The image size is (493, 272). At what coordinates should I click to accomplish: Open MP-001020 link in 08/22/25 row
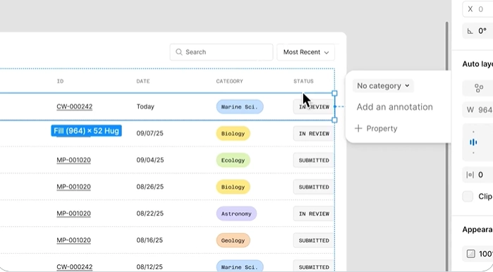click(73, 214)
